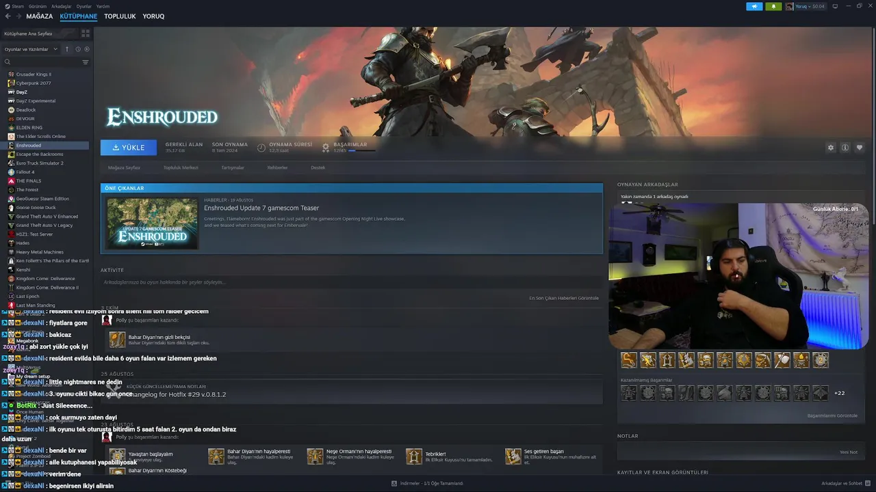Open the Destek game tab
This screenshot has width=876, height=492.
click(318, 167)
